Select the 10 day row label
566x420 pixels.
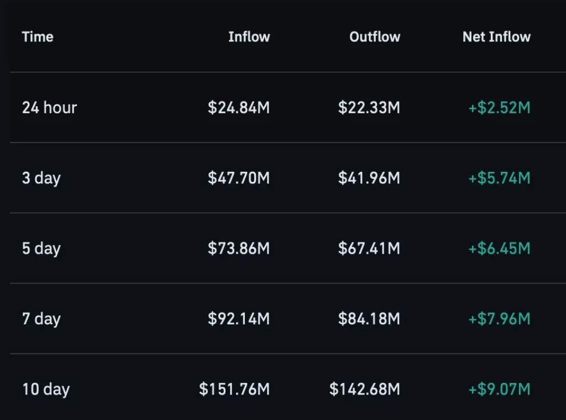point(46,390)
